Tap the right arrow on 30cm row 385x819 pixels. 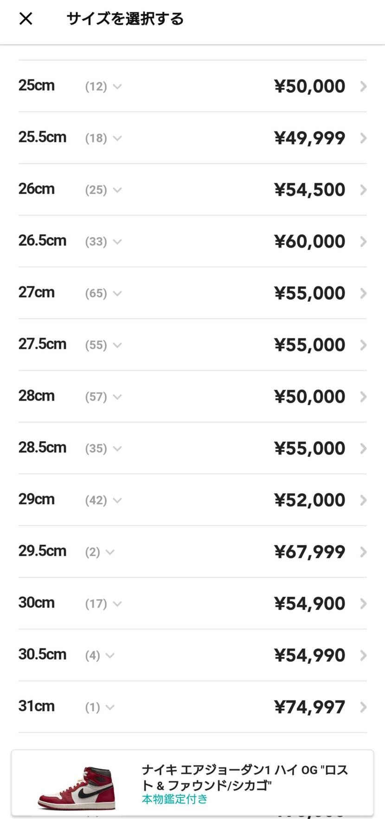[364, 604]
